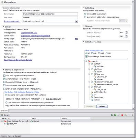This screenshot has width=136, height=138.
Task: Decrease the Stop timeout stepper value
Action: 127,37
